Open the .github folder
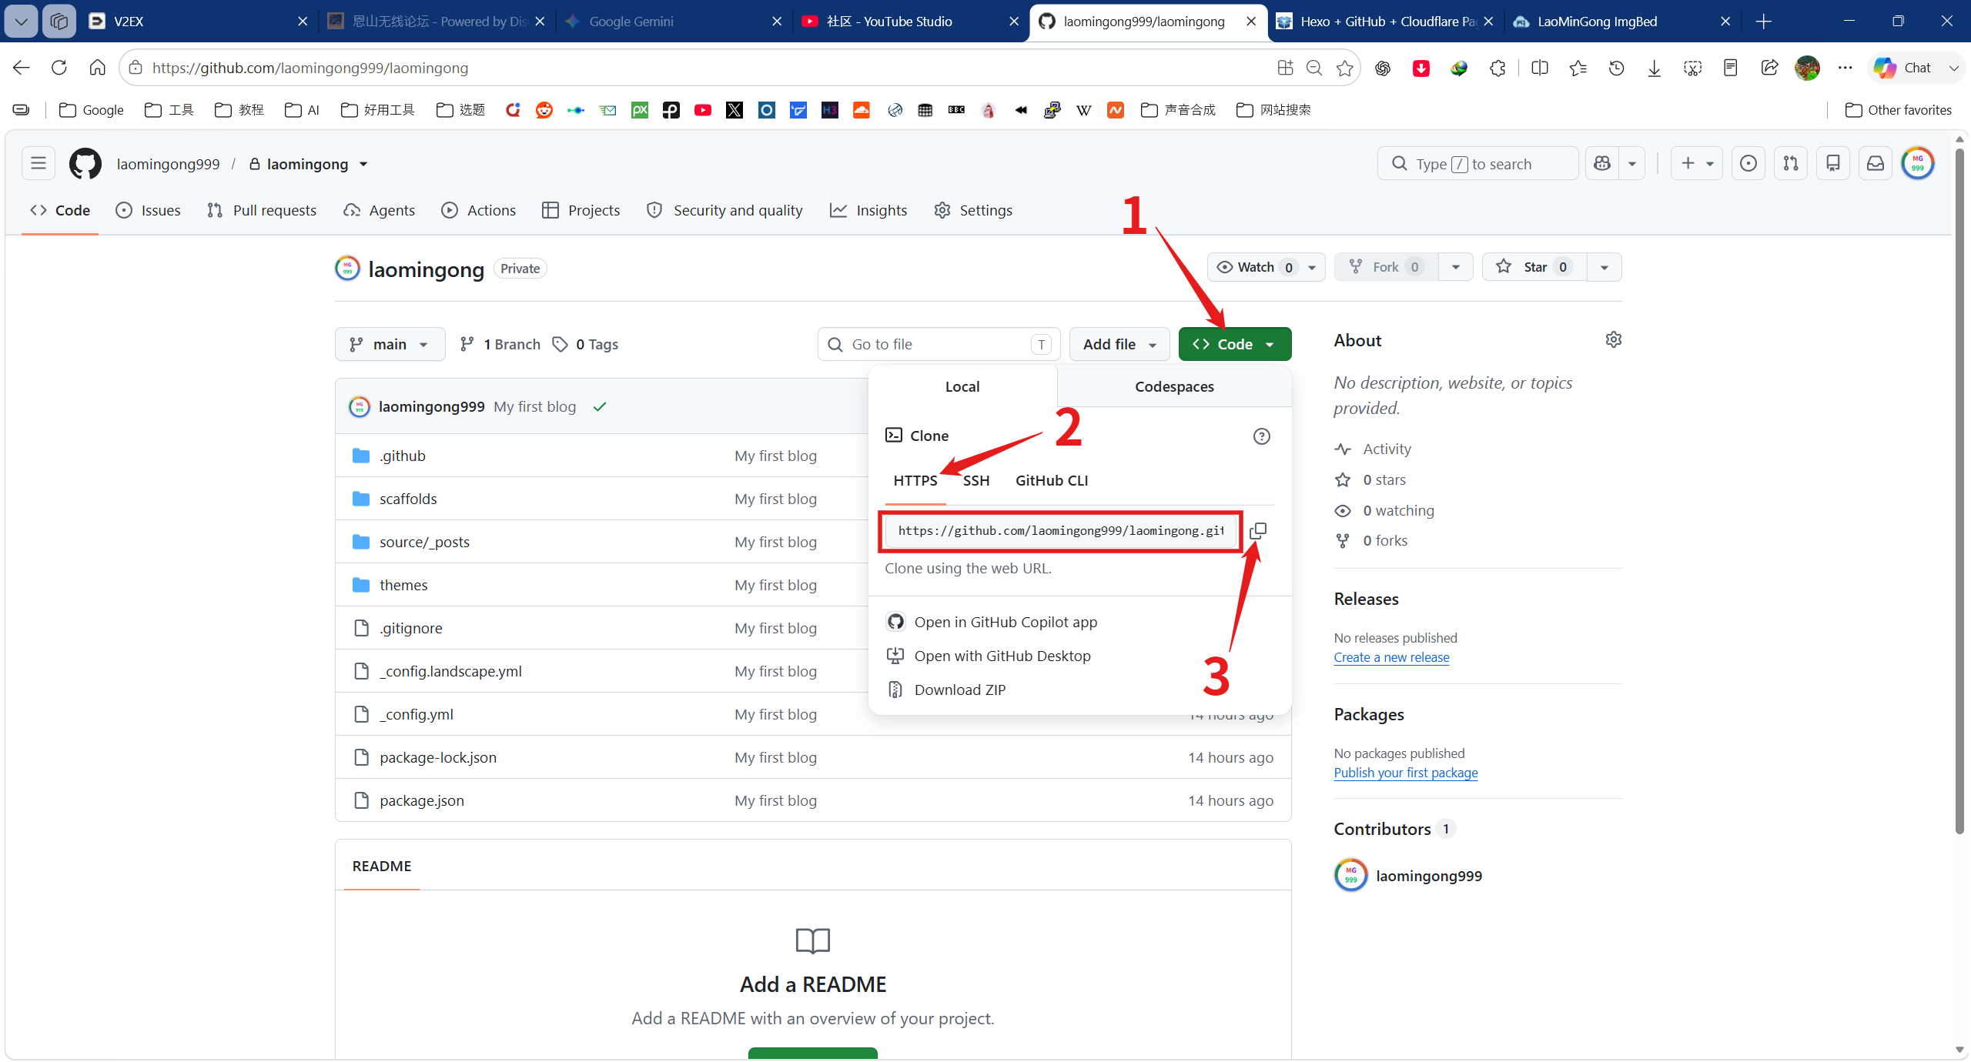Viewport: 1971px width, 1062px height. pos(402,456)
